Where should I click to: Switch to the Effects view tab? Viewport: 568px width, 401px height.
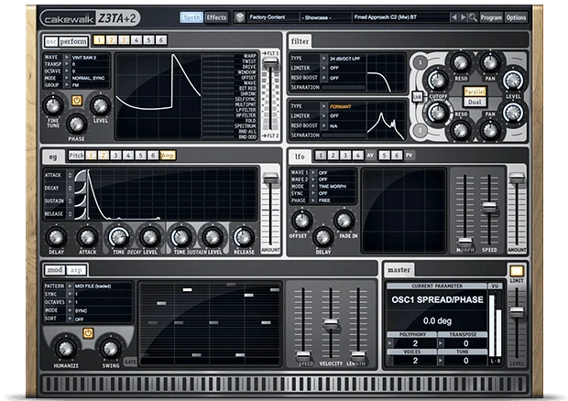pyautogui.click(x=216, y=17)
